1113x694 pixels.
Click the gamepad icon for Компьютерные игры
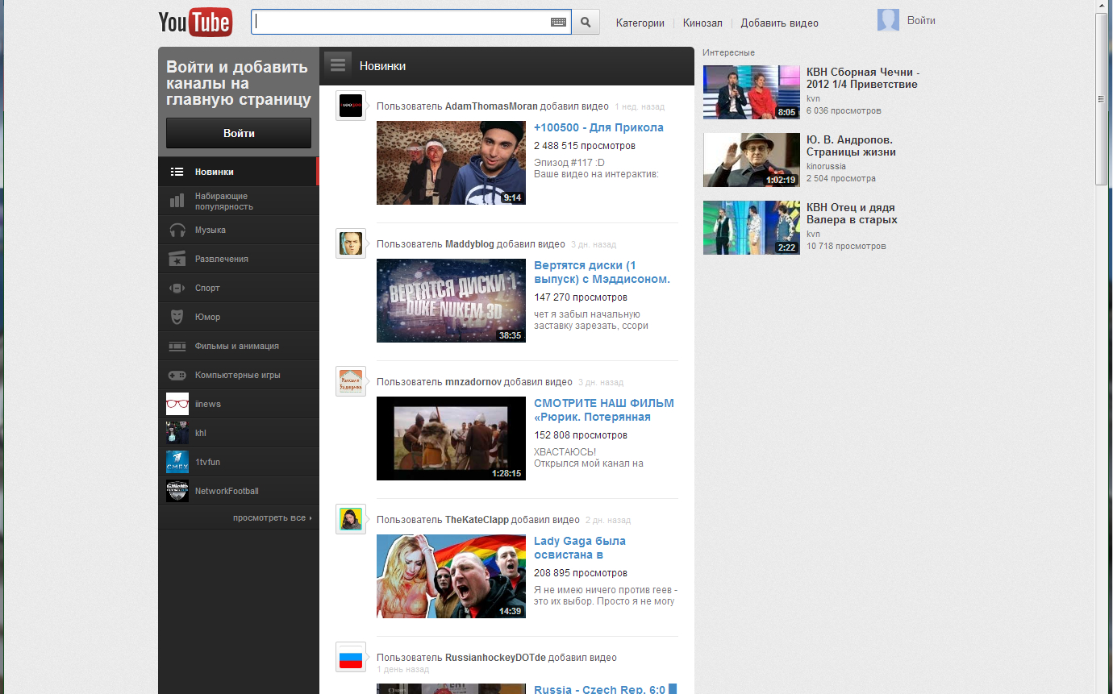[x=177, y=375]
